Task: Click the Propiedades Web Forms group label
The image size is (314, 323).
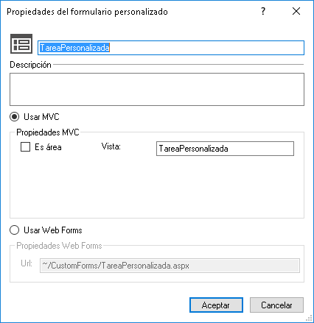Action: 59,246
